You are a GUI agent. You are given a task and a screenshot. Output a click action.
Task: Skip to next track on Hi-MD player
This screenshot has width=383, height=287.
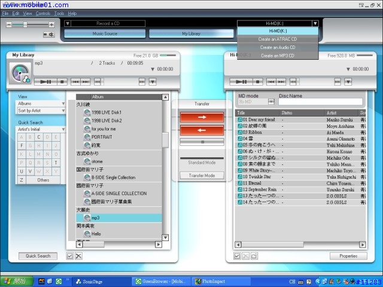click(x=281, y=82)
